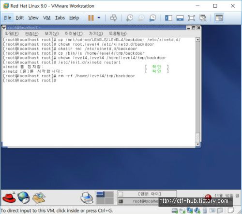
Task: Minimize the root@localhost terminal window
Action: 188,28
